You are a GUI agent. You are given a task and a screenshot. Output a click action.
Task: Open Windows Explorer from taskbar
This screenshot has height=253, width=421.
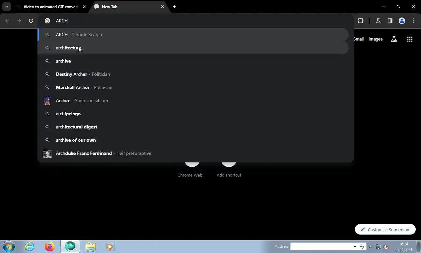pyautogui.click(x=90, y=246)
